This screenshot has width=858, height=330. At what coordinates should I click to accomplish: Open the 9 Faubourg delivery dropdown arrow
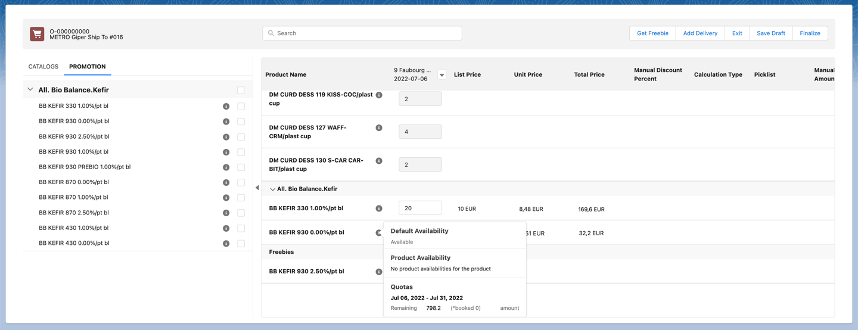(x=442, y=75)
